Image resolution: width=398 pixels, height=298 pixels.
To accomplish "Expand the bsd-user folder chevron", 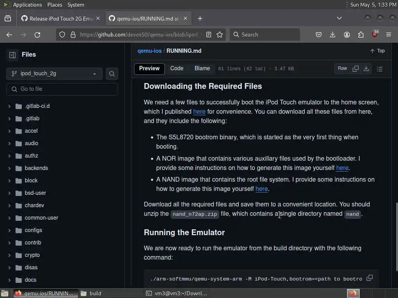I will coord(9,193).
